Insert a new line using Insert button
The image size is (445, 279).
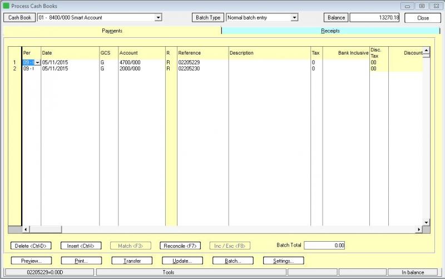tap(81, 246)
